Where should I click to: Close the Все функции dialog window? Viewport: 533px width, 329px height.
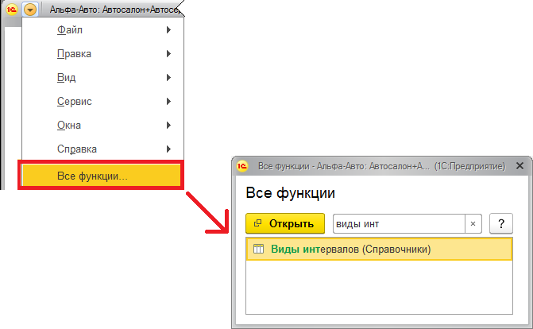pos(519,166)
